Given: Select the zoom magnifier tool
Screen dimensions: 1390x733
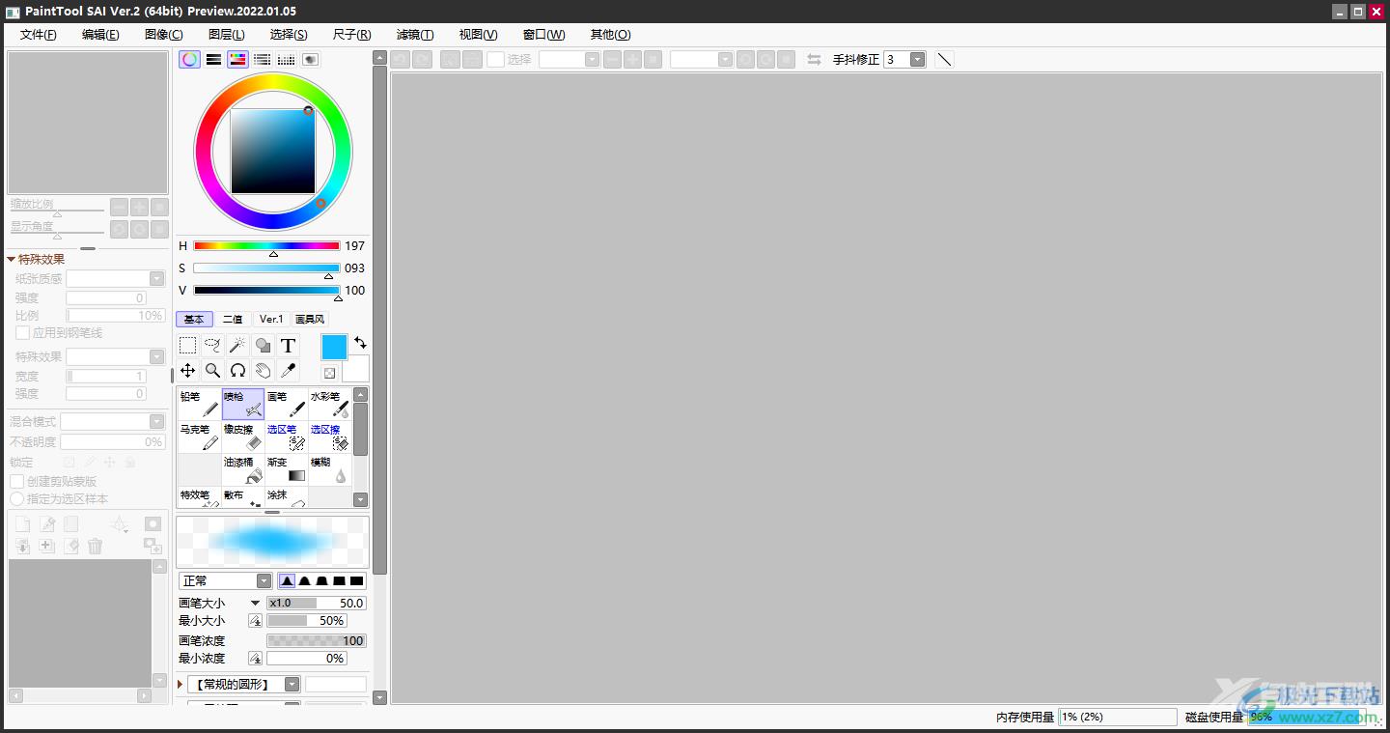Looking at the screenshot, I should (x=213, y=370).
